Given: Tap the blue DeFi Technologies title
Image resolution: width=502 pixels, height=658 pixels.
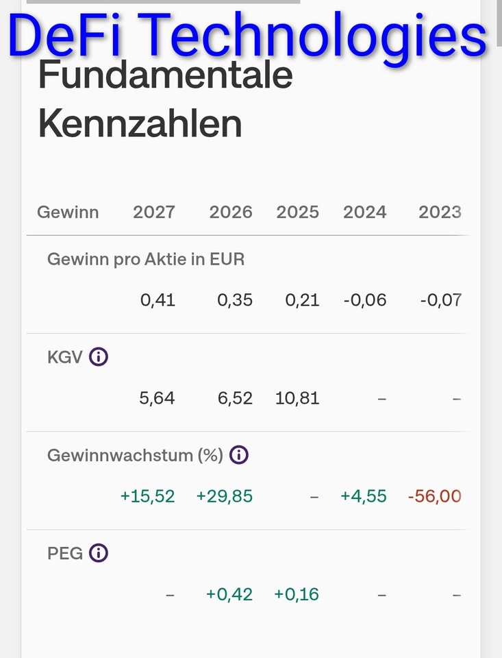Looking at the screenshot, I should 248,34.
